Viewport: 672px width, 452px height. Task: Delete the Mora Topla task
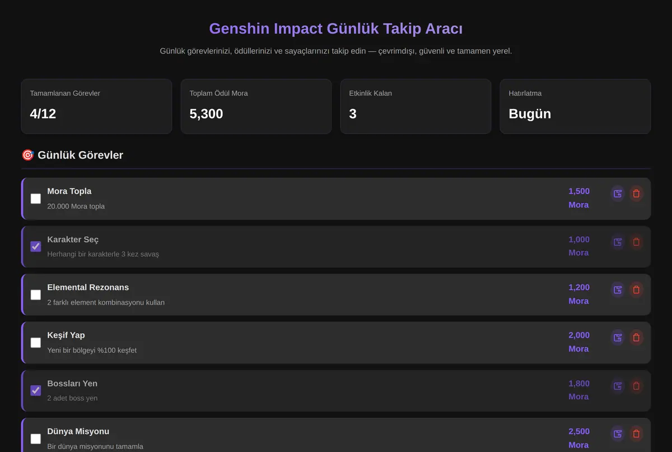tap(636, 193)
